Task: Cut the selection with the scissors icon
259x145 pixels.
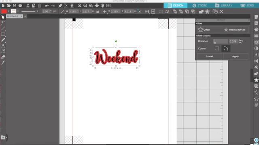Action: (28, 6)
